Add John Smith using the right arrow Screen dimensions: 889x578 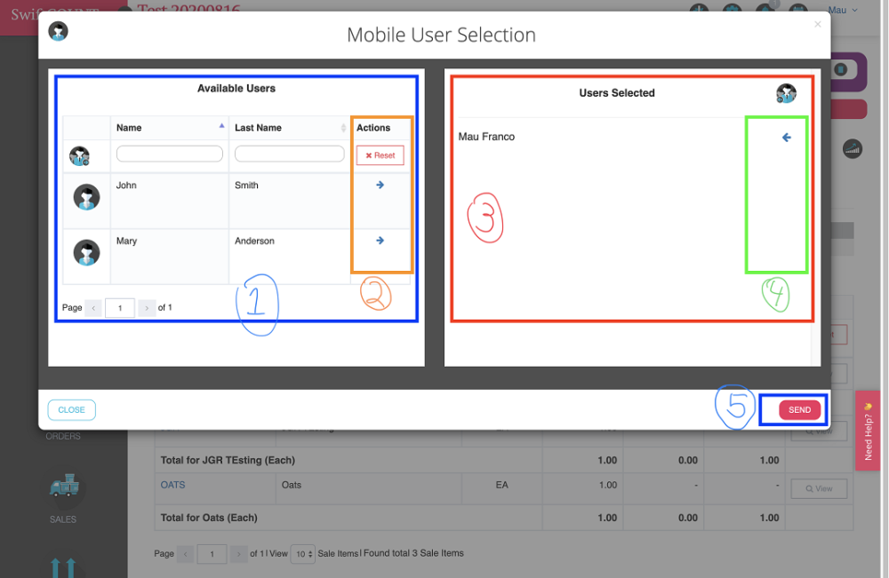(380, 185)
